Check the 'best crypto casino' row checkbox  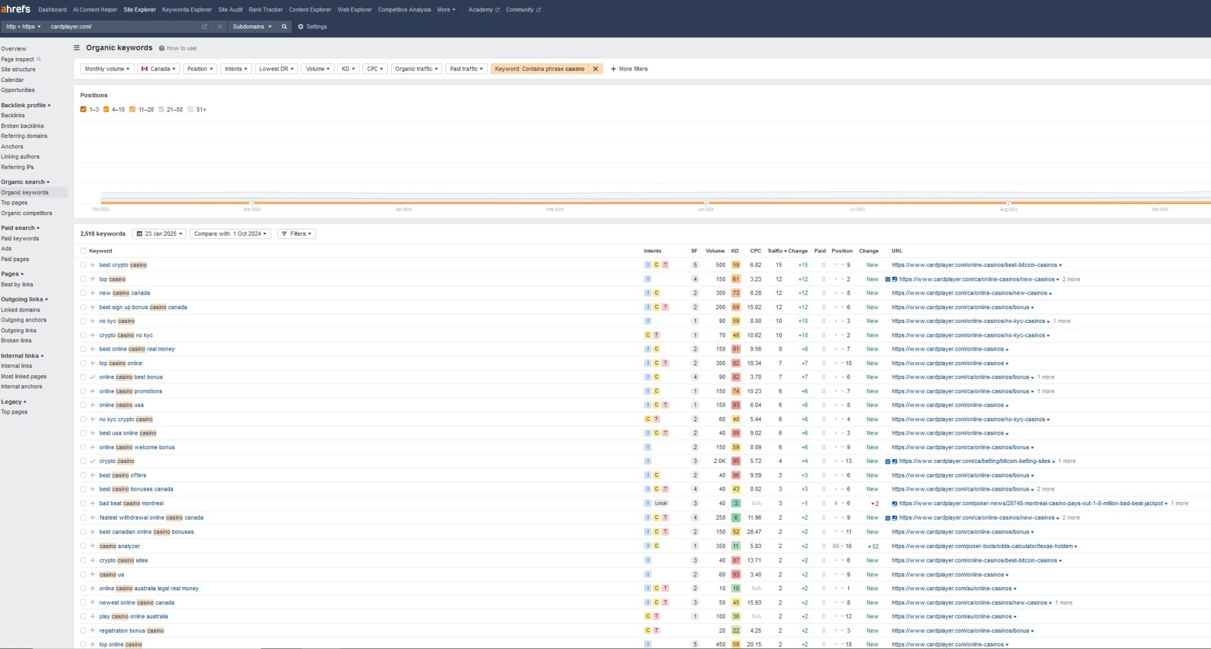pyautogui.click(x=83, y=265)
